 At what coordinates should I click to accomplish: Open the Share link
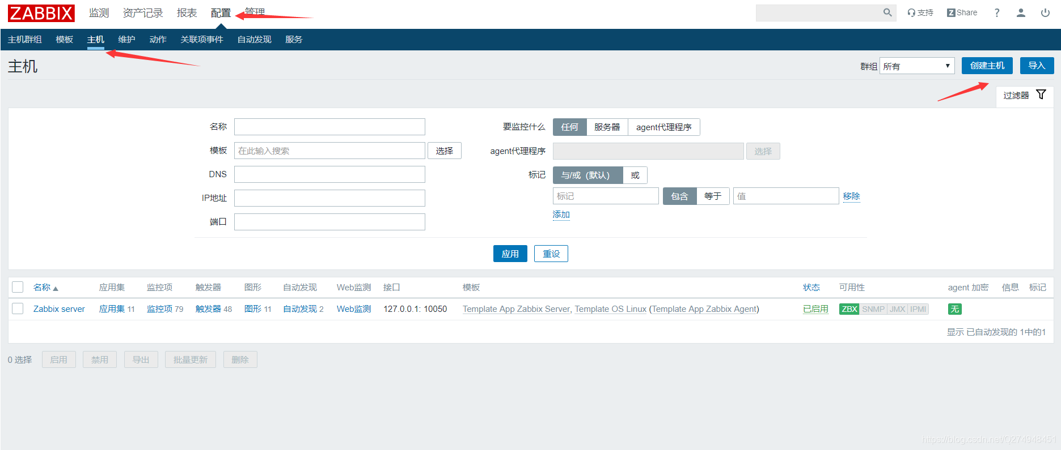pyautogui.click(x=962, y=12)
